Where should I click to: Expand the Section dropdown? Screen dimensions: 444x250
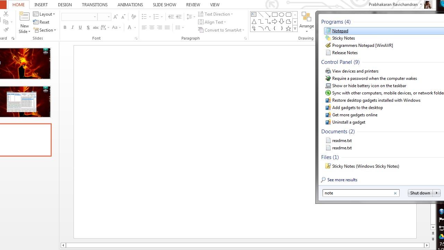click(45, 30)
